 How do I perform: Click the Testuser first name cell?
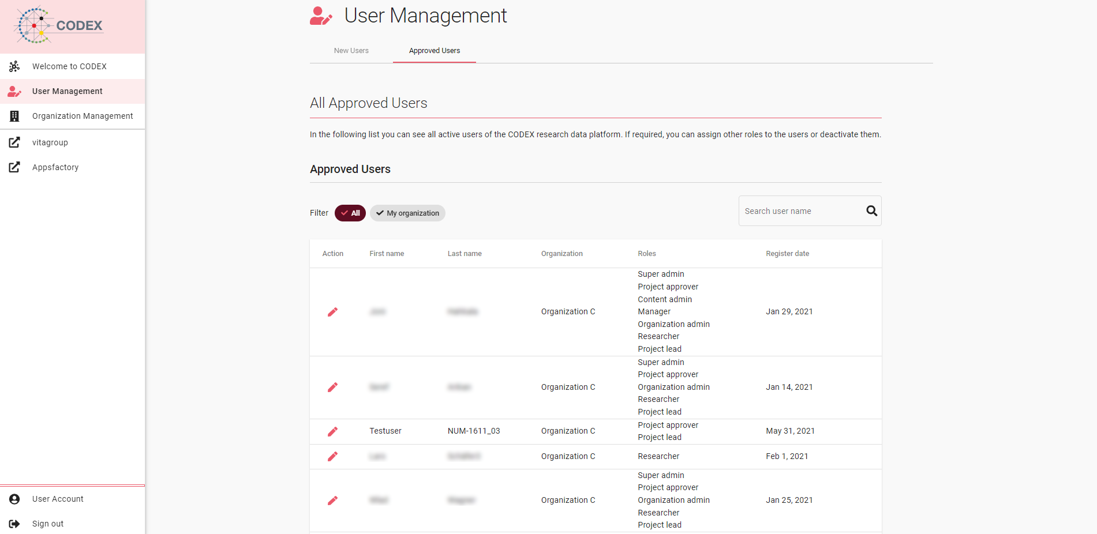coord(385,431)
